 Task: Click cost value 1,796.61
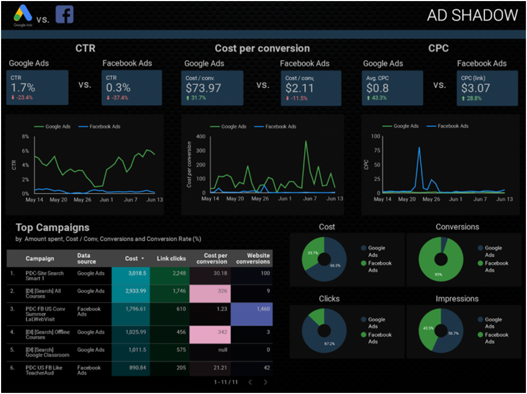coord(136,309)
